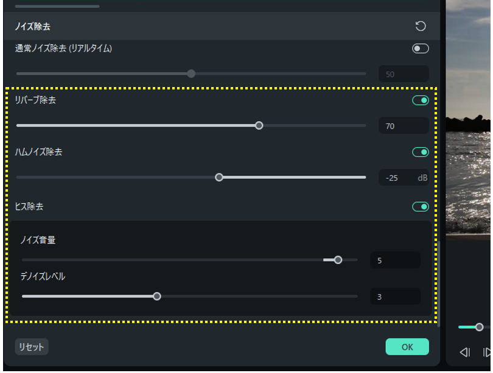Click the denoise level value box
This screenshot has width=493, height=373.
(395, 297)
